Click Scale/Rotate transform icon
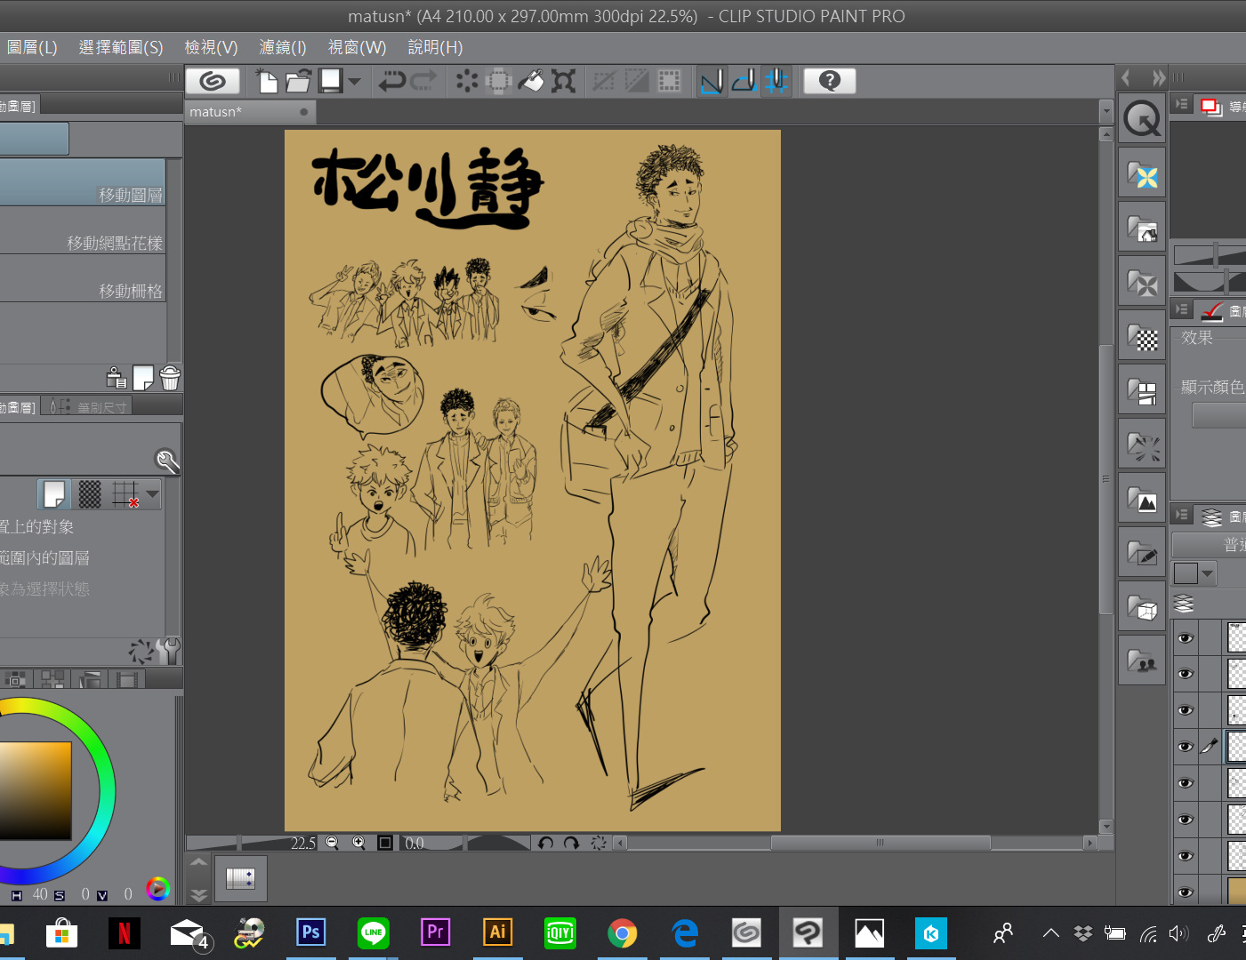The height and width of the screenshot is (960, 1246). click(x=563, y=81)
